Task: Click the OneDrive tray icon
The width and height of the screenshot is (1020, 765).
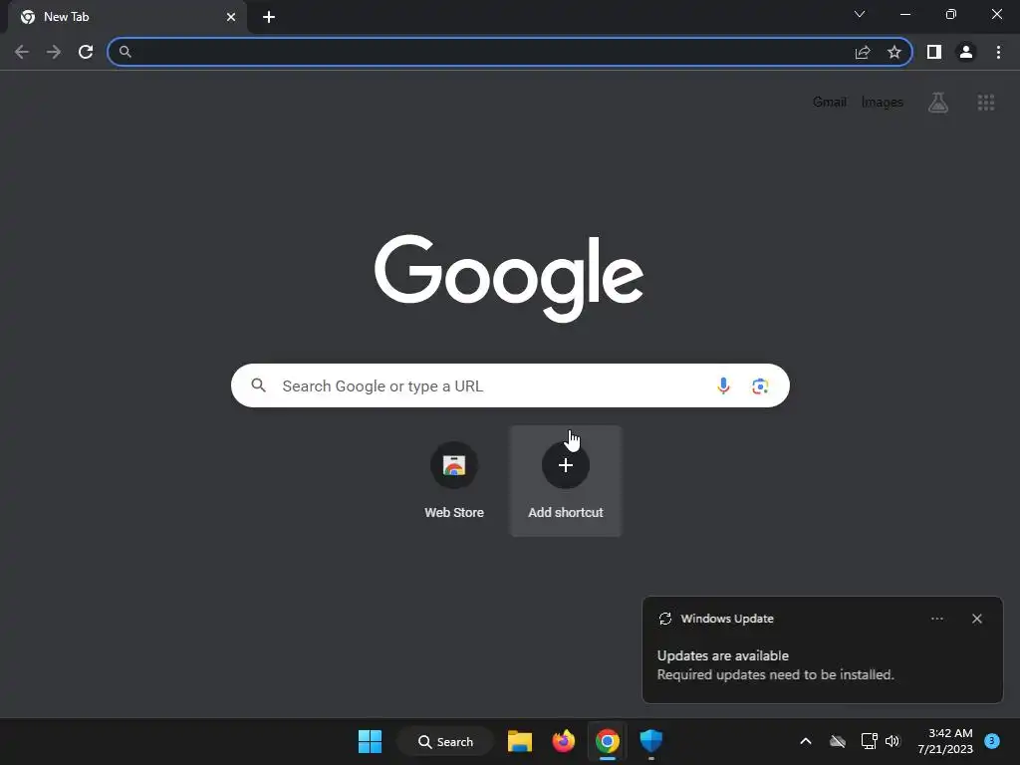Action: point(838,741)
